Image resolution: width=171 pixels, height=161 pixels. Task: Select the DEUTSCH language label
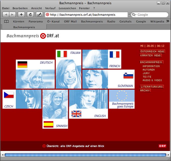point(46,63)
